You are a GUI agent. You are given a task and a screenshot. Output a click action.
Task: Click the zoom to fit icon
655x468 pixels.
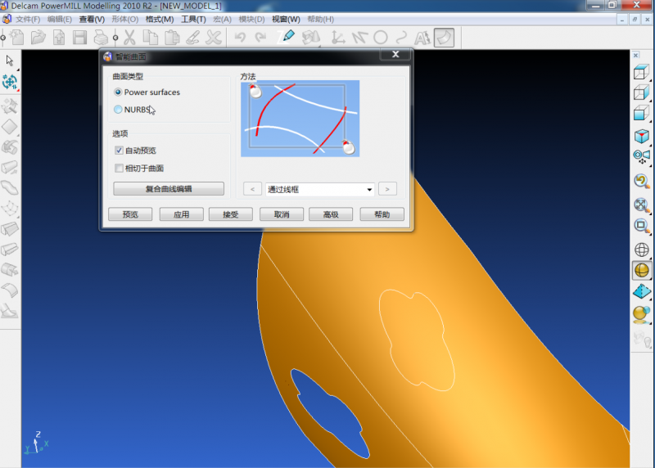641,205
